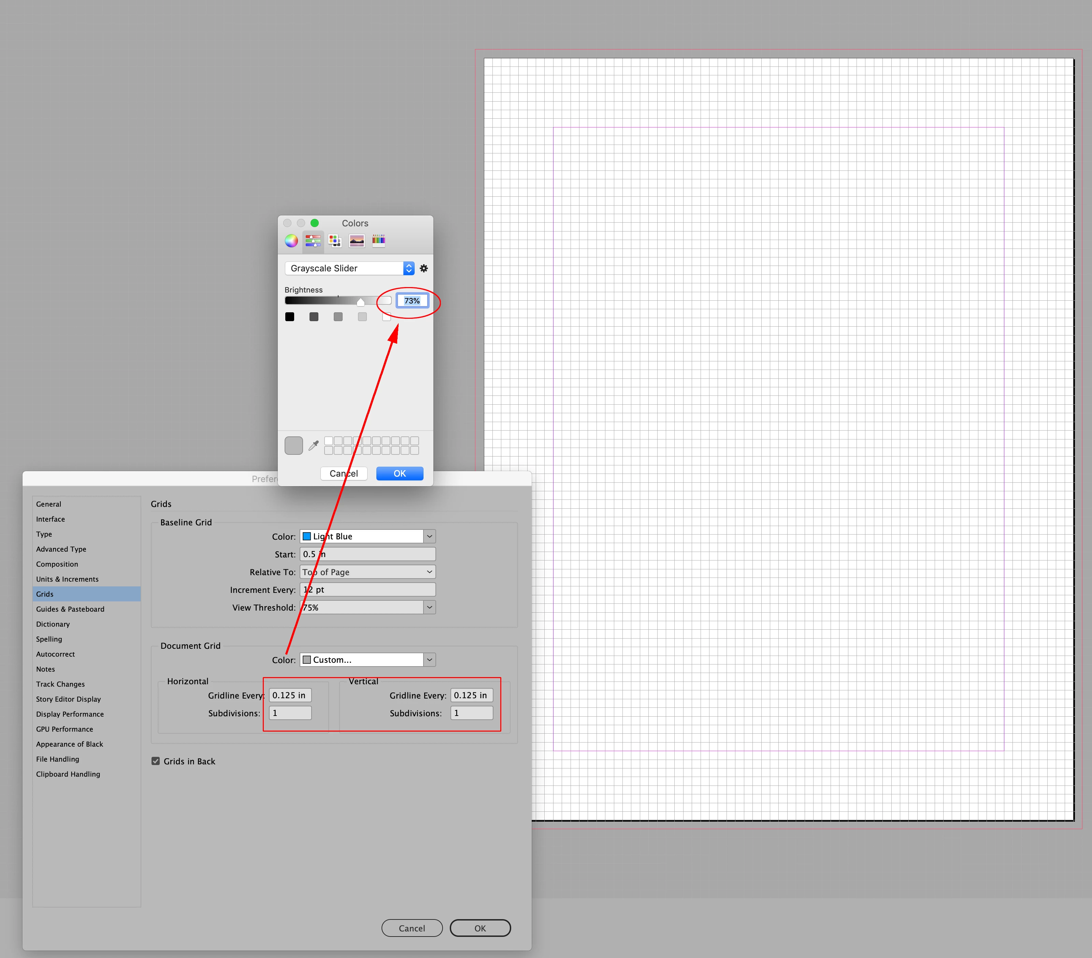Screen dimensions: 1092x958
Task: Select the color sliders picker tab
Action: click(x=313, y=241)
